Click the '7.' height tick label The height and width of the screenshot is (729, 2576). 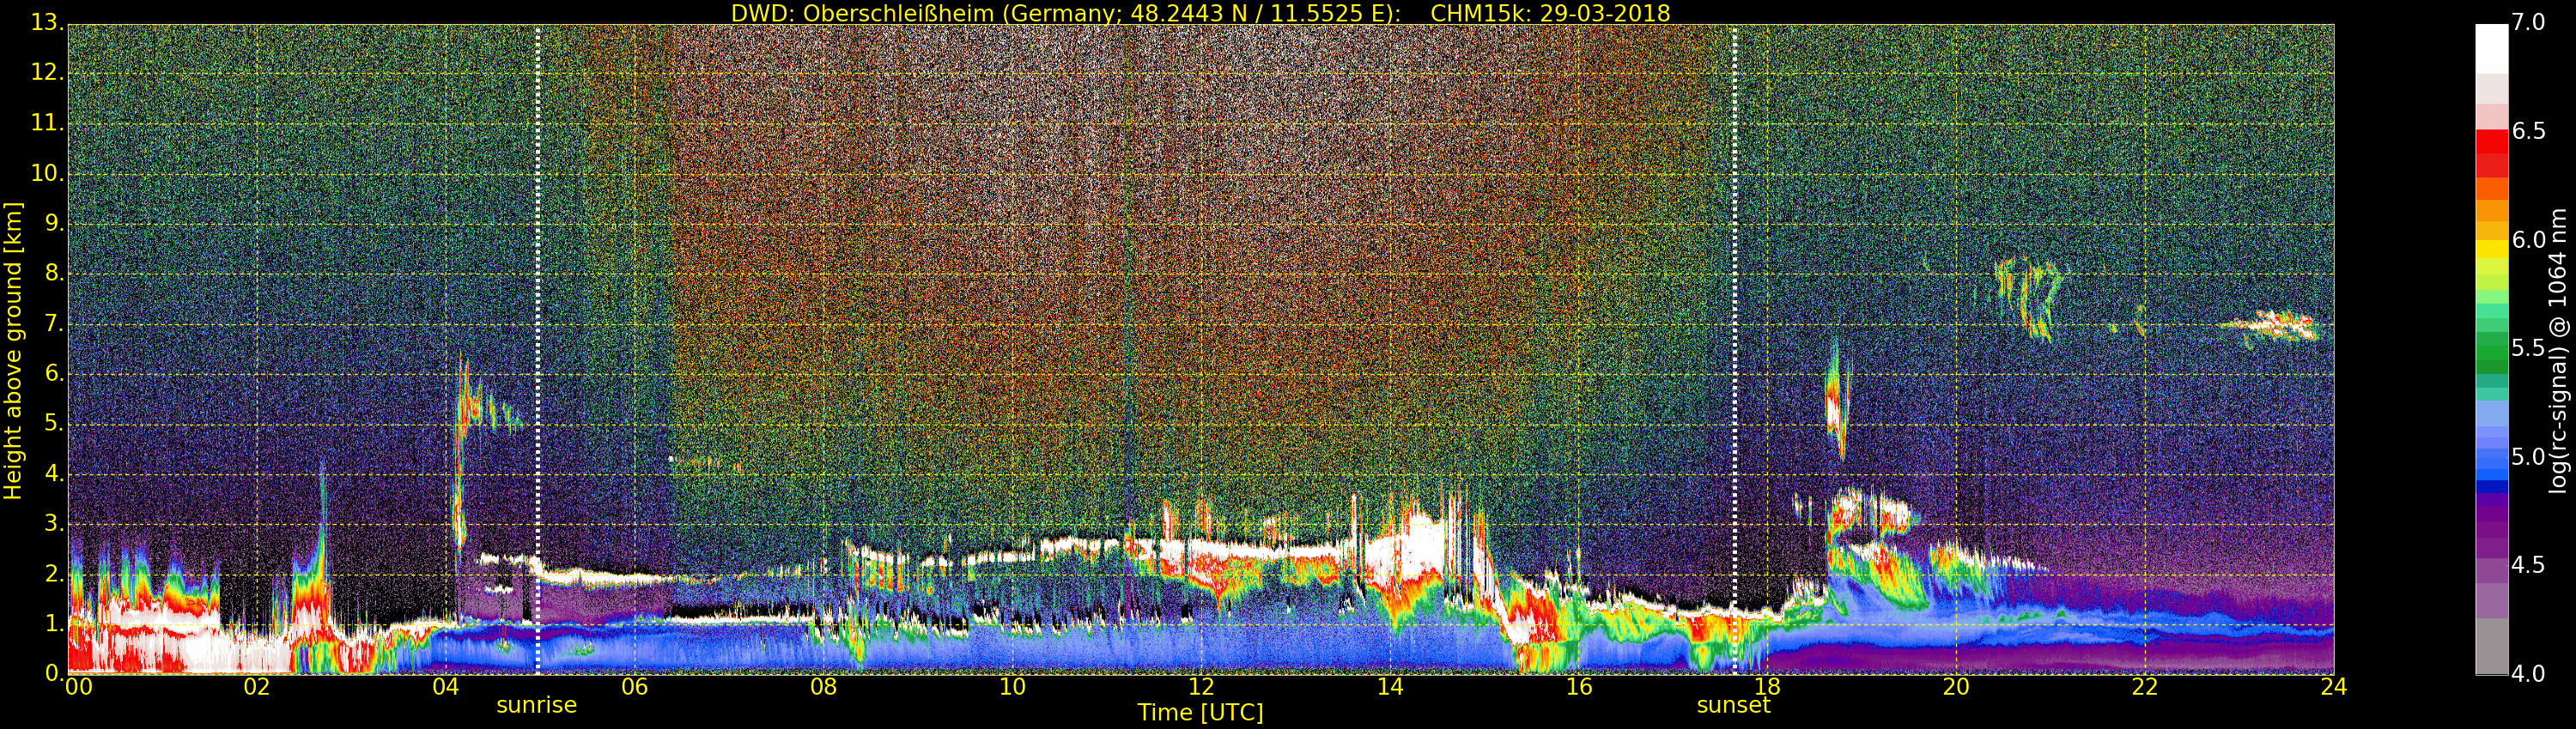pyautogui.click(x=54, y=322)
